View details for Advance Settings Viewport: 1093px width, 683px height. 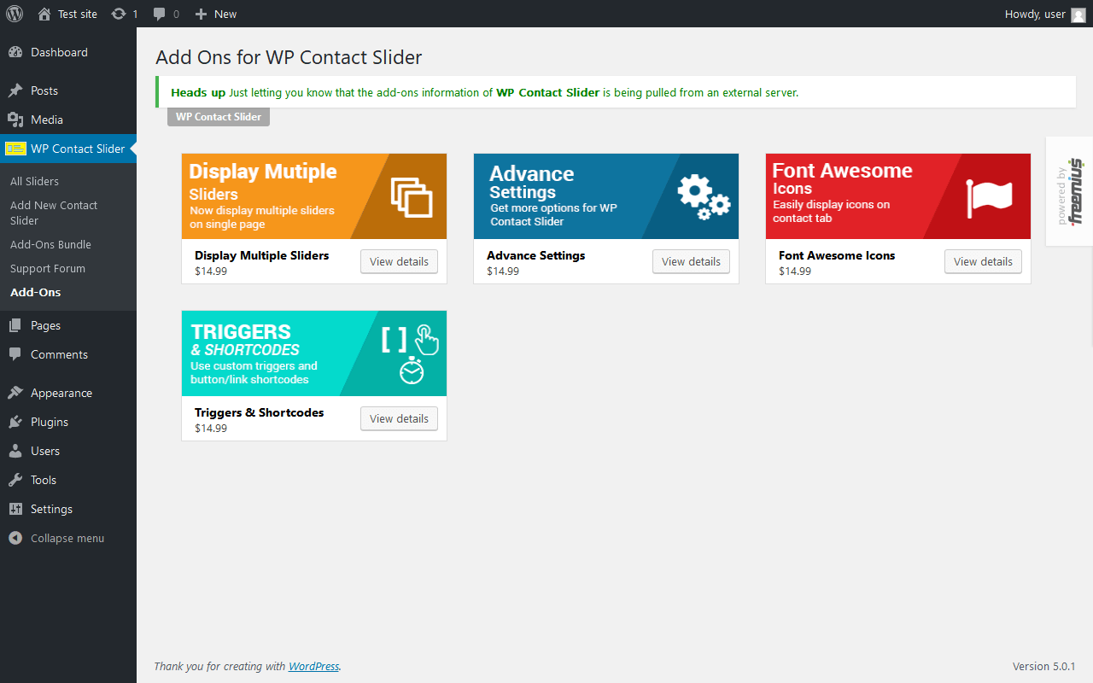point(691,261)
